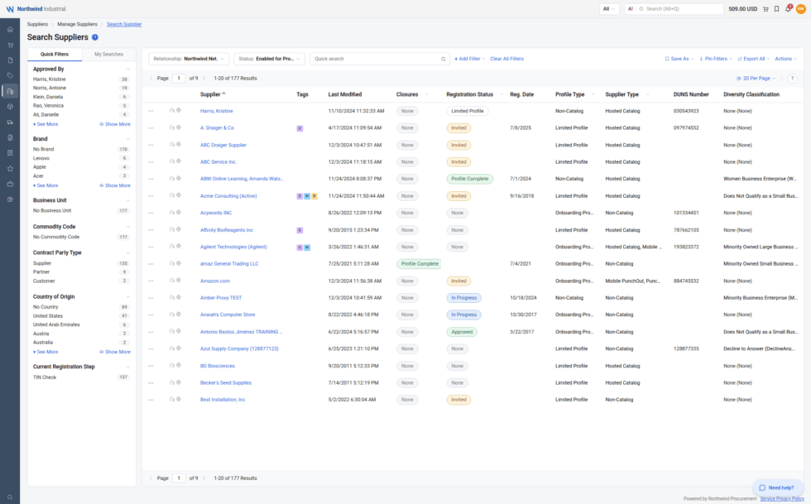
Task: Click See More under Approved By
Action: click(x=46, y=125)
